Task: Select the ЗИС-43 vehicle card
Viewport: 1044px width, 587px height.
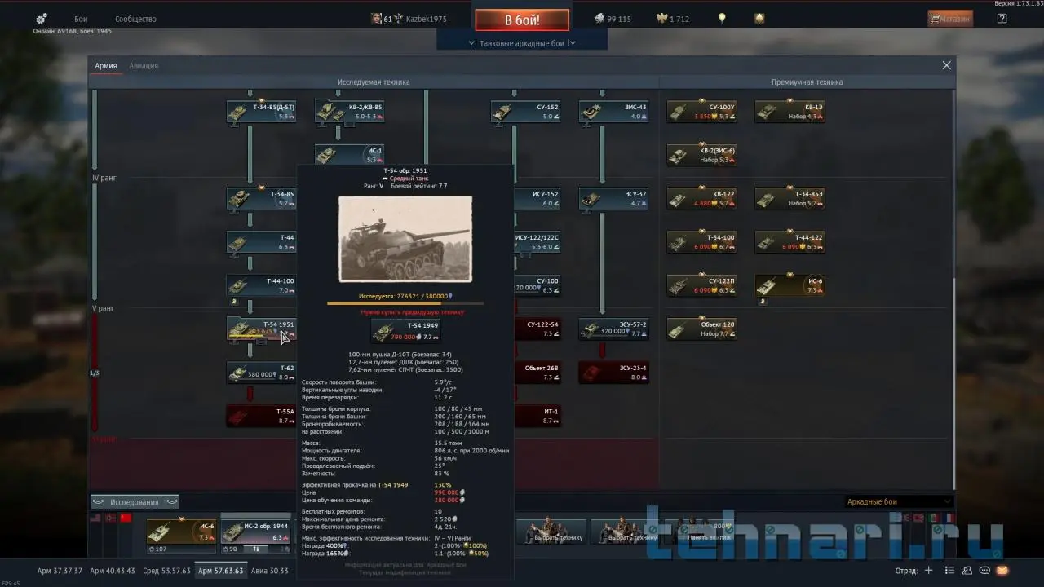Action: tap(613, 112)
